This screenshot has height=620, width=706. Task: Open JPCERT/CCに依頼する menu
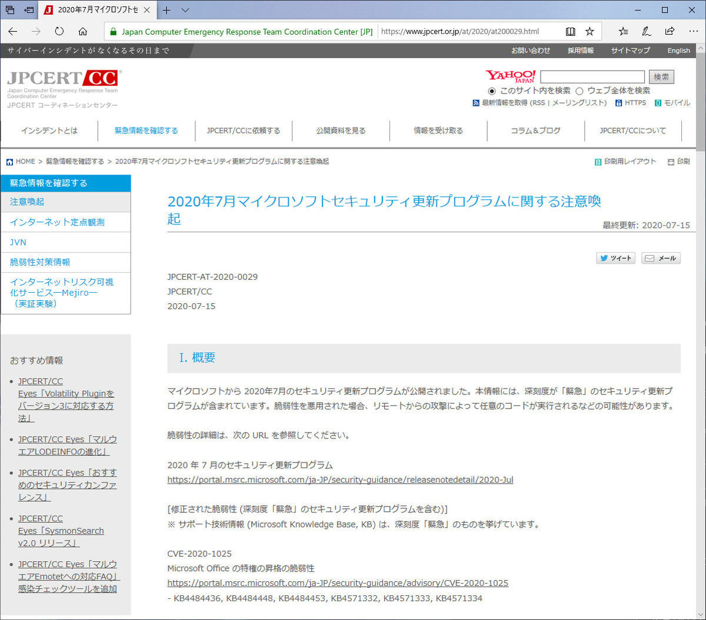[x=244, y=130]
